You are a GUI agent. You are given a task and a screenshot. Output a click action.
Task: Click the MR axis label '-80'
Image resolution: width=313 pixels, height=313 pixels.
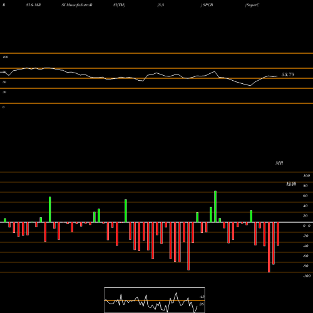(x=305, y=266)
